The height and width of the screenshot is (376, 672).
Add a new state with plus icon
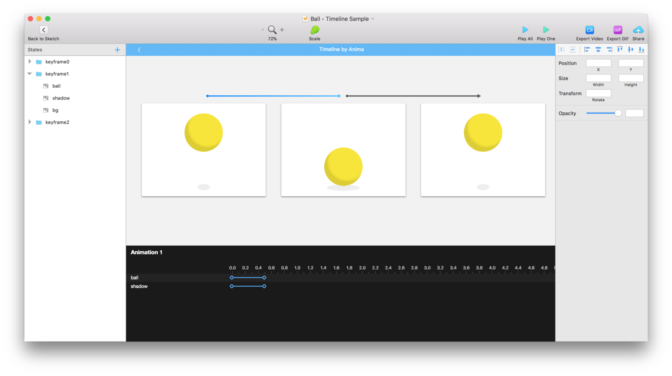click(117, 50)
